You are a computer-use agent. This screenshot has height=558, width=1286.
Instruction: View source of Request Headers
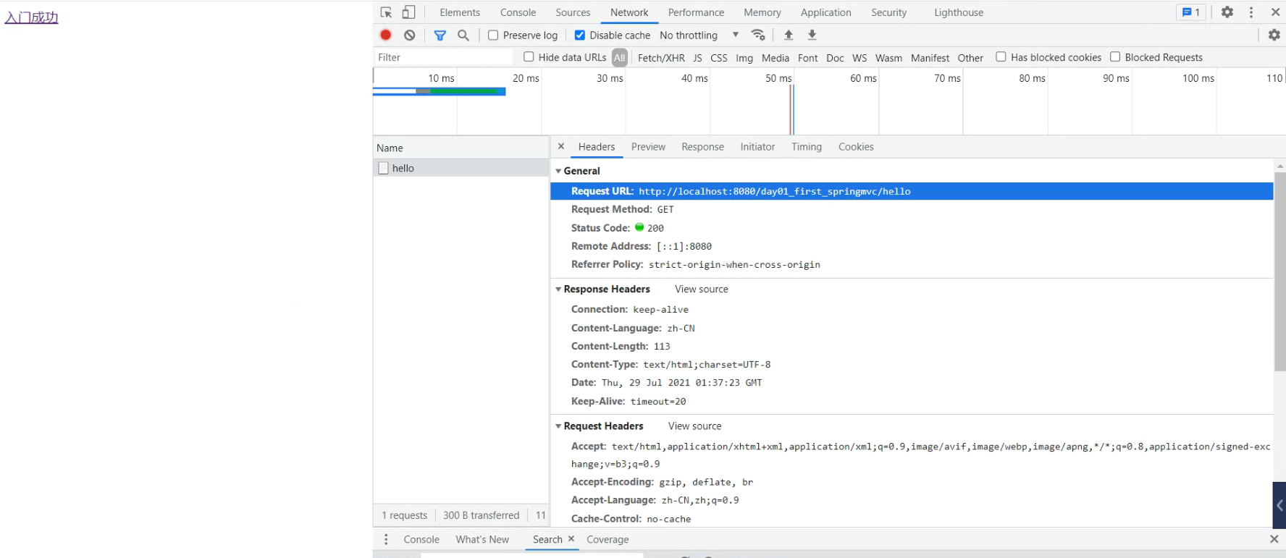(x=695, y=426)
